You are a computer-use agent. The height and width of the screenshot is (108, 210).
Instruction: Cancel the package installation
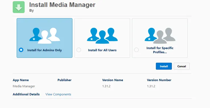(182, 66)
